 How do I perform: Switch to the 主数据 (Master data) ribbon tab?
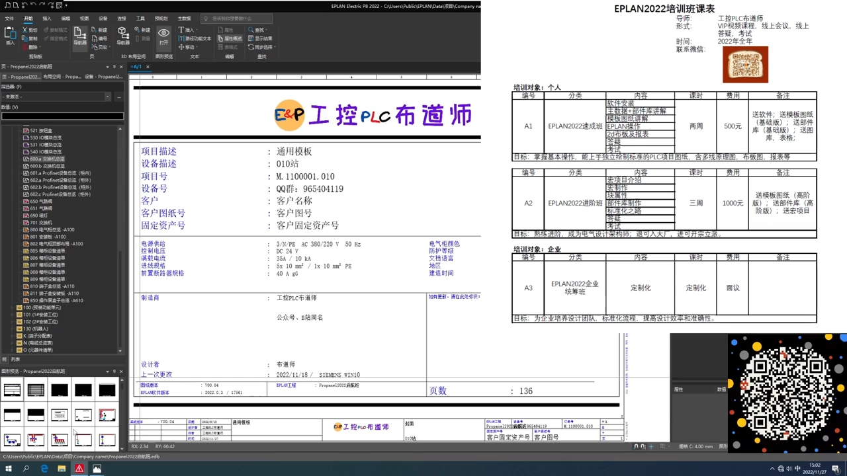coord(184,19)
